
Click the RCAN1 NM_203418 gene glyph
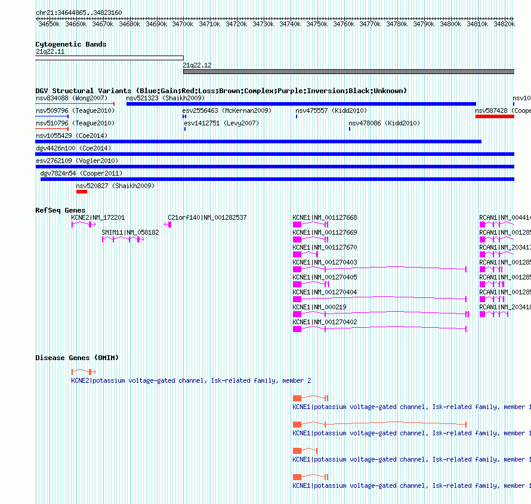click(494, 314)
